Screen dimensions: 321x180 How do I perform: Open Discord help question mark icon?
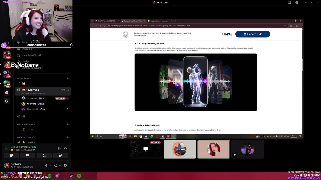click(297, 3)
